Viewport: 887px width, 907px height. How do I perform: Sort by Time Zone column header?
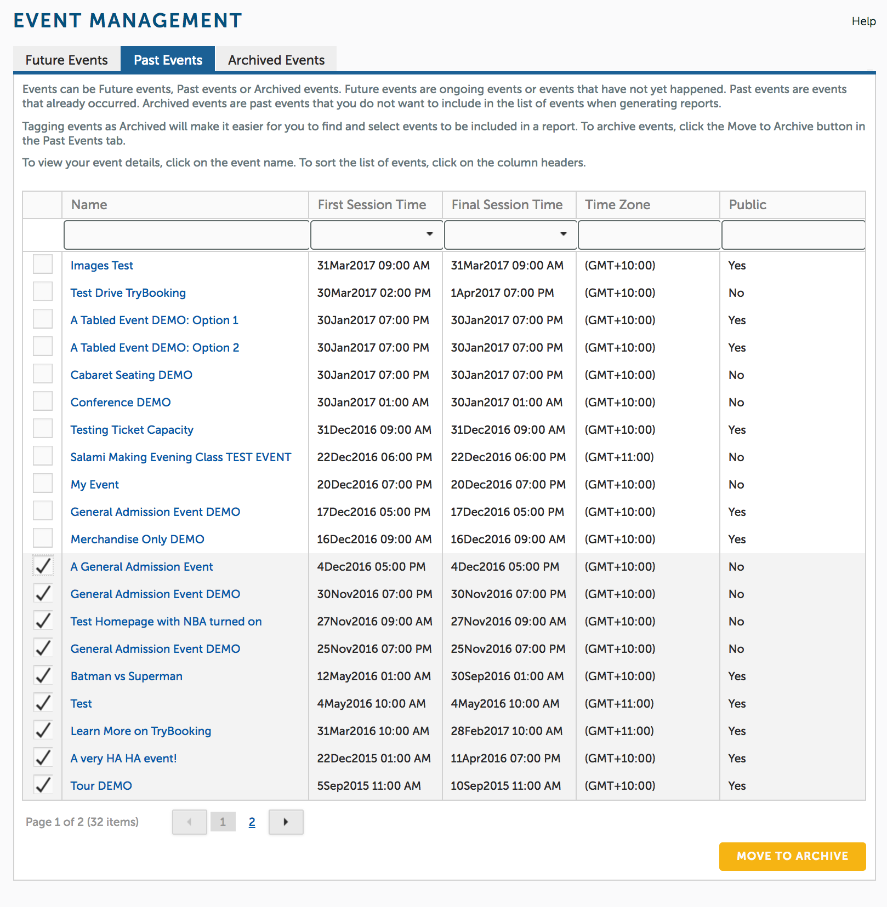coord(648,205)
